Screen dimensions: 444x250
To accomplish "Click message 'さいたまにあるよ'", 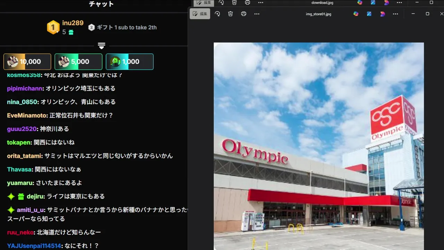I will pos(59,183).
